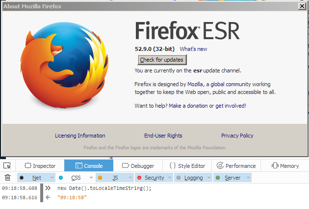Viewport: 309px width, 209px height.
Task: Open Licensing Information link
Action: [x=80, y=136]
